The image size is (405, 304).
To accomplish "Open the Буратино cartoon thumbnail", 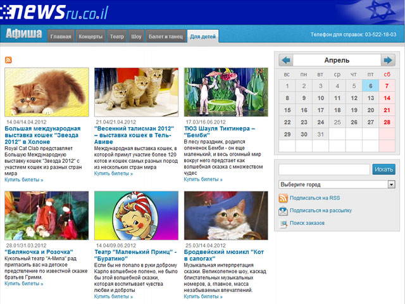I will click(136, 215).
